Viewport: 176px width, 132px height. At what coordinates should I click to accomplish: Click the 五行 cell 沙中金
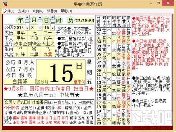pos(20,44)
